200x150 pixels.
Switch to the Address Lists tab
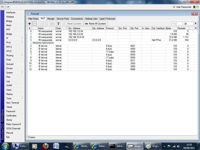tap(91, 18)
